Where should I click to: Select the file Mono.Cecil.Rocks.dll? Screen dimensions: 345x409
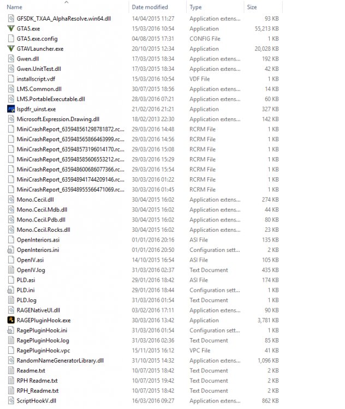pyautogui.click(x=43, y=230)
